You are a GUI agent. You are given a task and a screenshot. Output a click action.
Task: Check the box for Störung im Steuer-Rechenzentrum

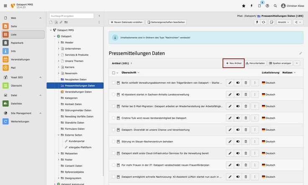pyautogui.click(x=113, y=142)
